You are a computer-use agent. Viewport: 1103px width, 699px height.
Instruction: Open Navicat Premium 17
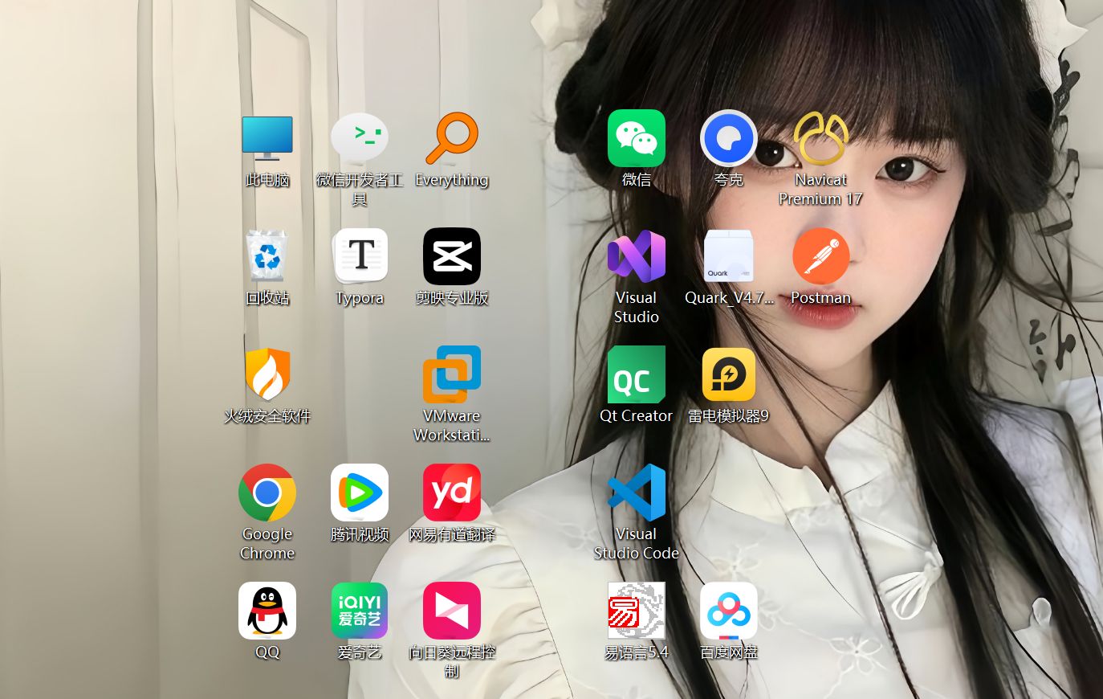point(821,137)
